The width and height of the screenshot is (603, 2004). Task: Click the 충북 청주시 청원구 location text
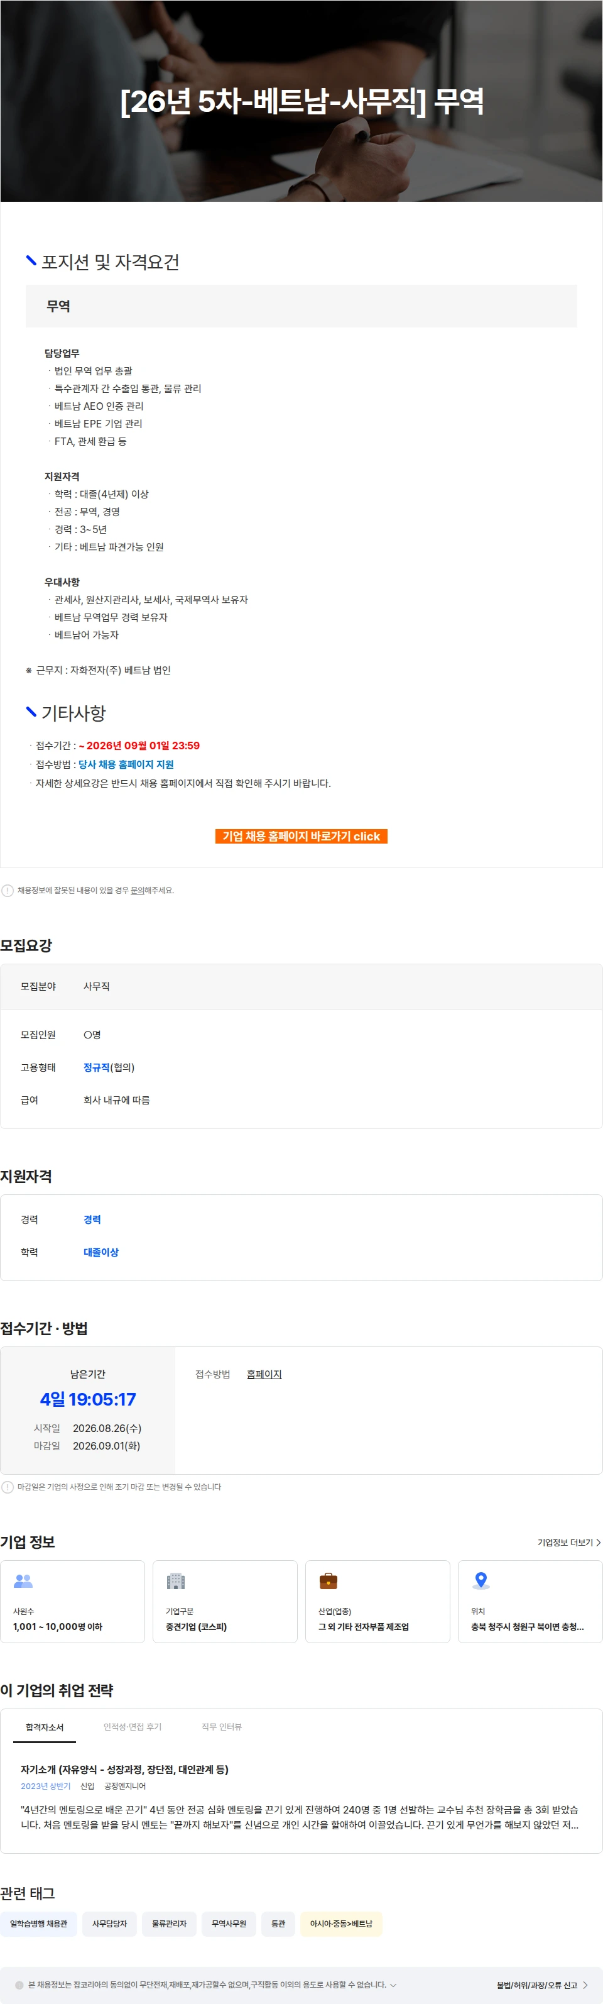click(527, 1626)
